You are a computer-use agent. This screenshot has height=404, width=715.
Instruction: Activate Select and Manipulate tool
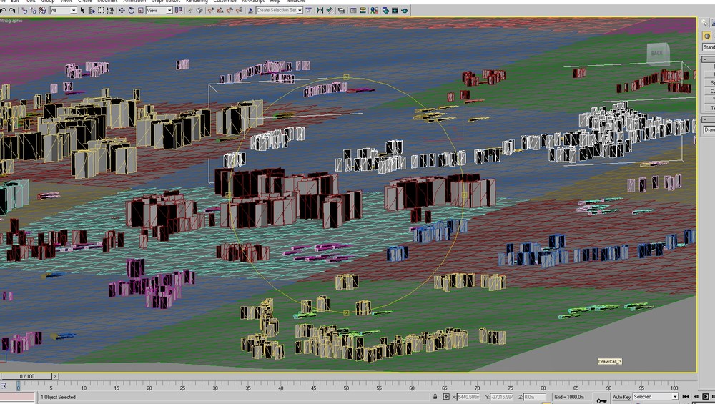(189, 10)
